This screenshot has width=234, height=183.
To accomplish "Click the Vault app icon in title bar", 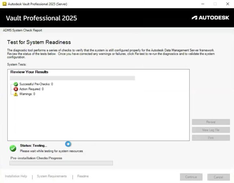I will (x=4, y=4).
